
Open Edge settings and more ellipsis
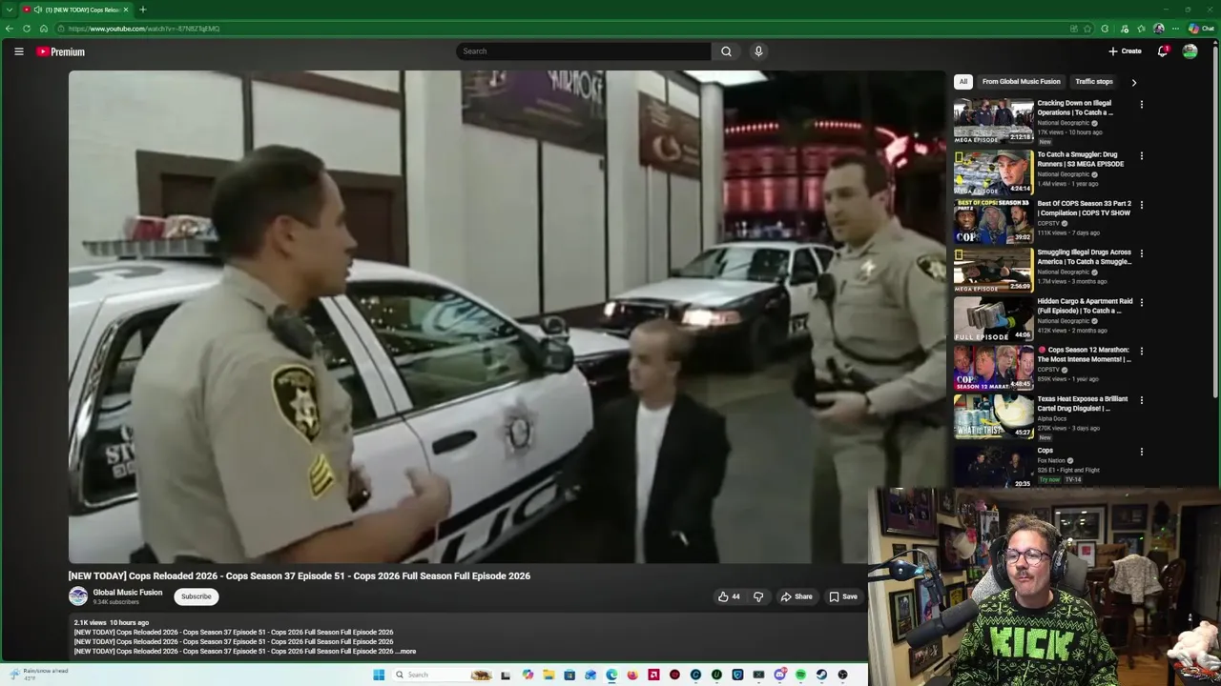1175,29
